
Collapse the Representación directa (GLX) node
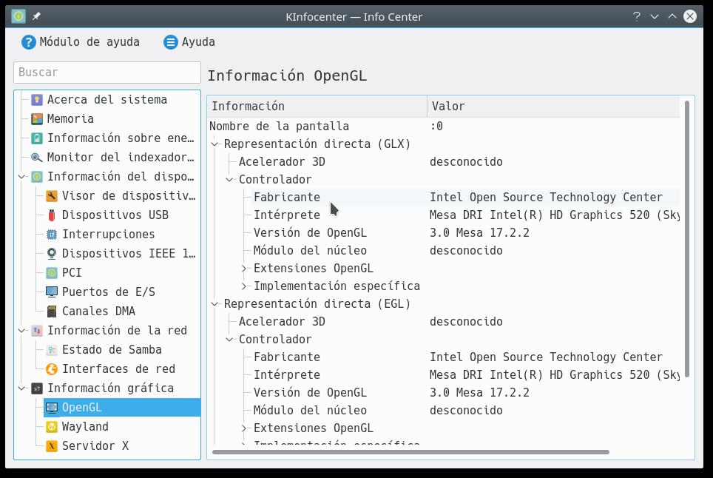pos(214,144)
